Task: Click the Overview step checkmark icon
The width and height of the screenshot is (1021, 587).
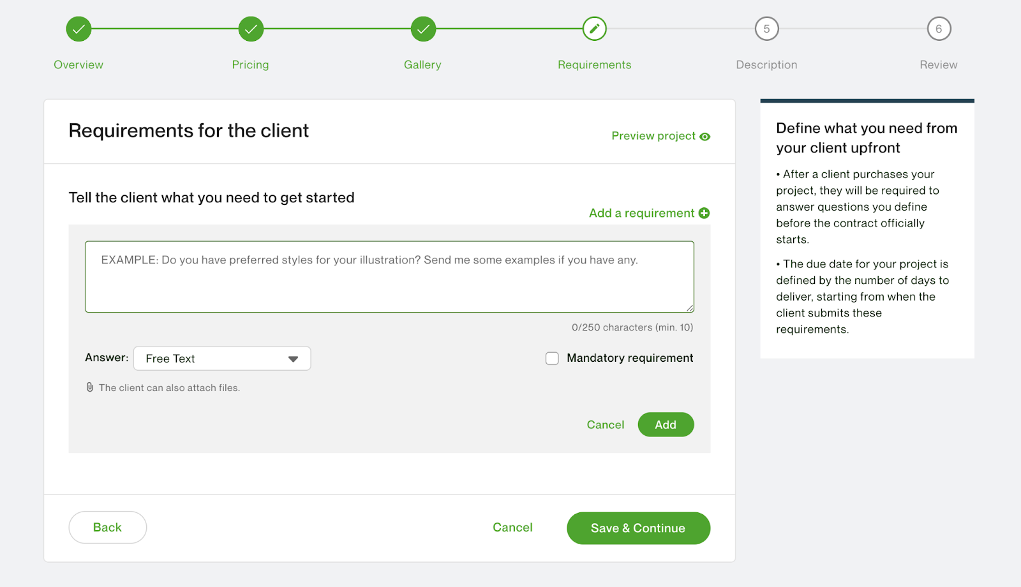Action: pos(78,29)
